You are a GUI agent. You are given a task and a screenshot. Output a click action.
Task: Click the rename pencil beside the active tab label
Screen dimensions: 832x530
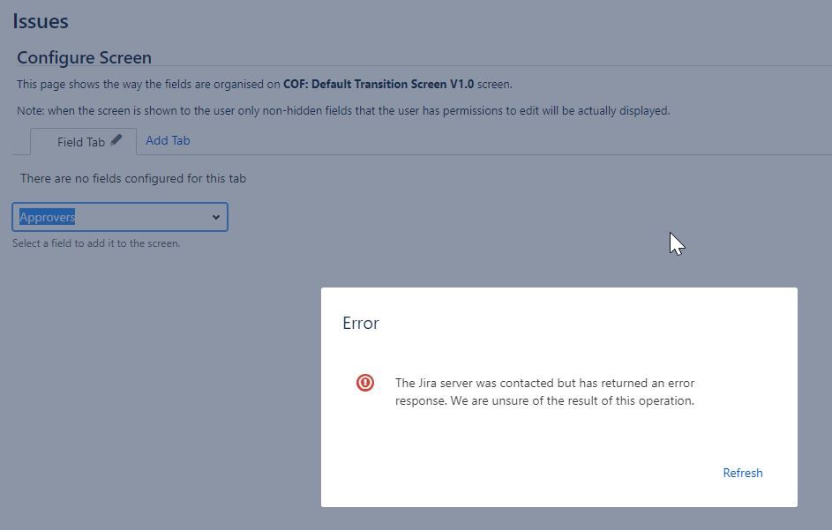point(115,139)
